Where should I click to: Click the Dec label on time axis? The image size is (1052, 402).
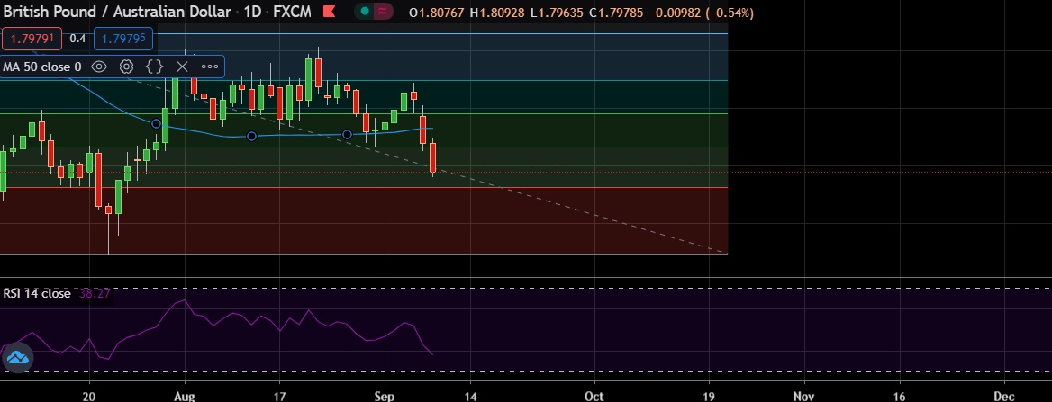tap(1004, 397)
